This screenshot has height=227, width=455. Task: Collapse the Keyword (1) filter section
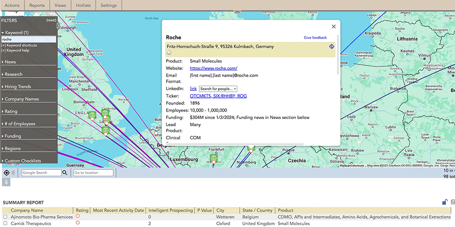click(x=15, y=33)
